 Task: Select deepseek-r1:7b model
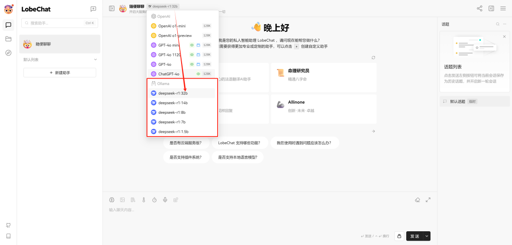tap(181, 122)
